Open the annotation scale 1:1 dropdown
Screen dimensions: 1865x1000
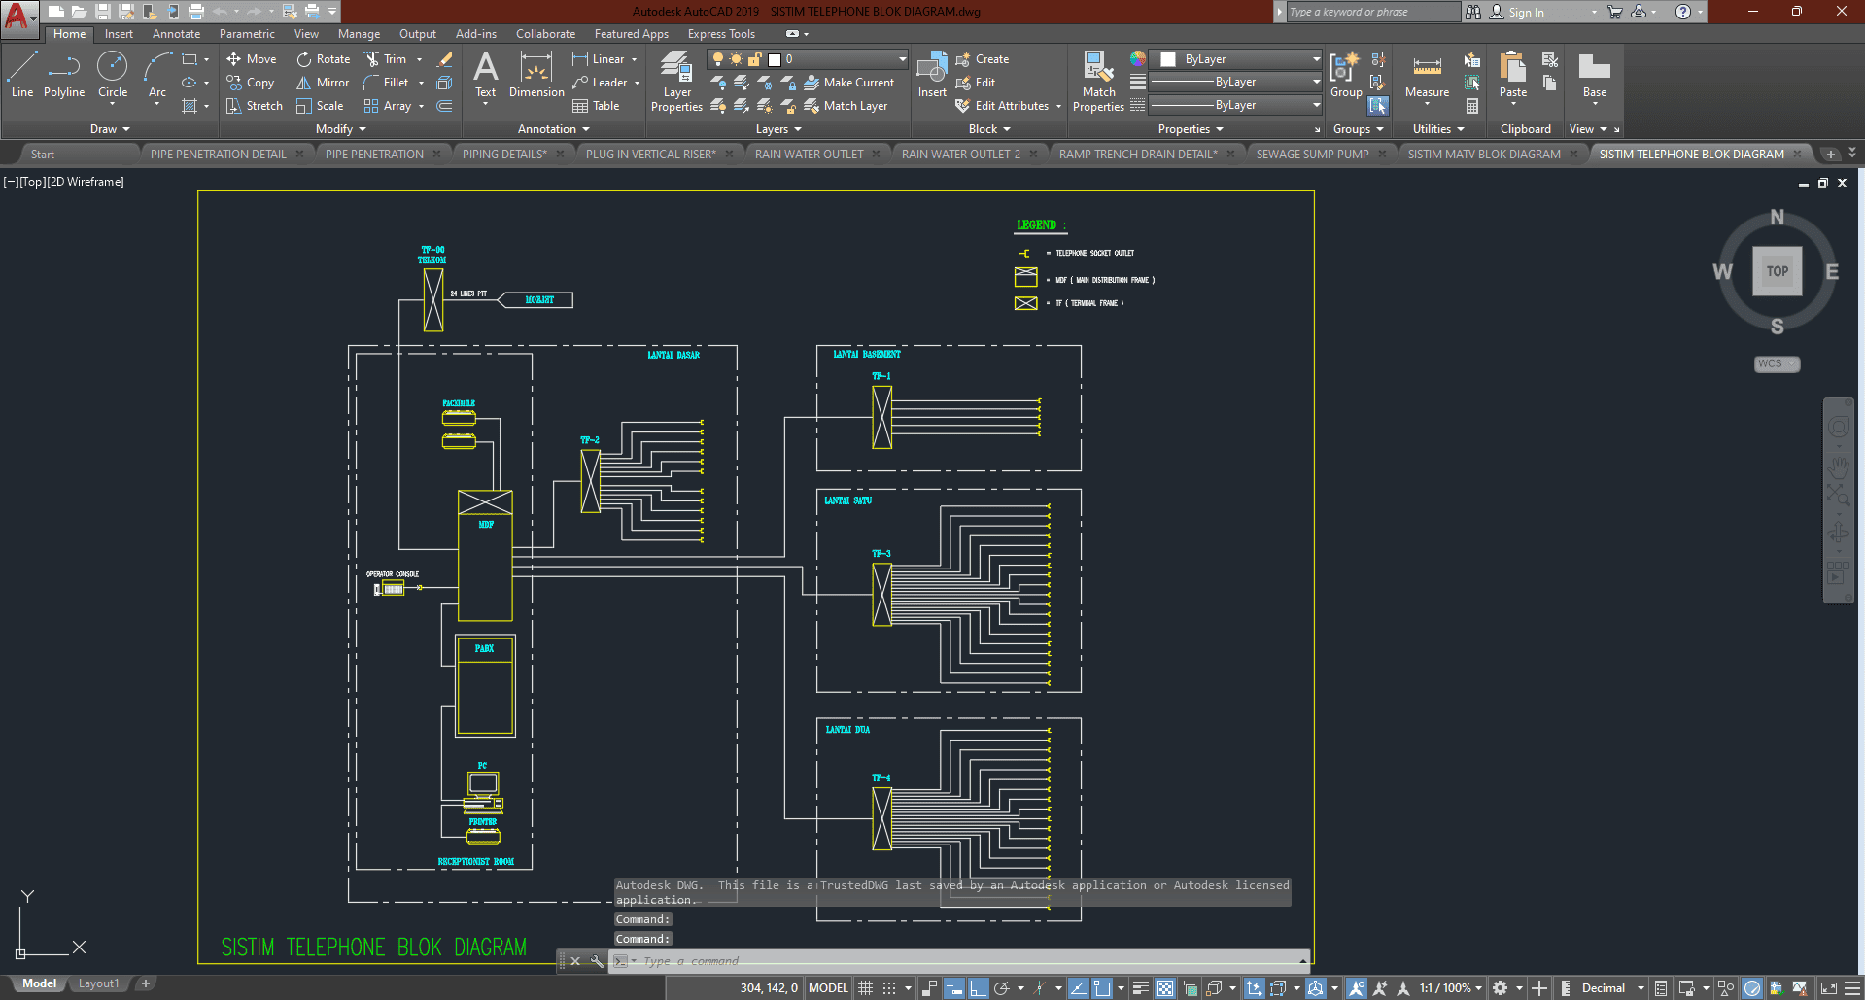pyautogui.click(x=1449, y=988)
